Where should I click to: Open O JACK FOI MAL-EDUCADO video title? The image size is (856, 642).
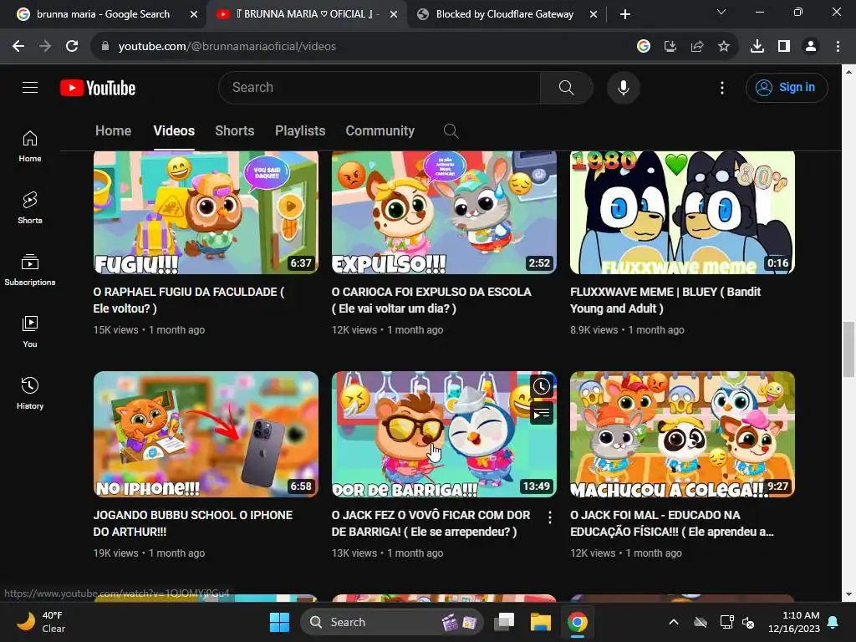[671, 523]
